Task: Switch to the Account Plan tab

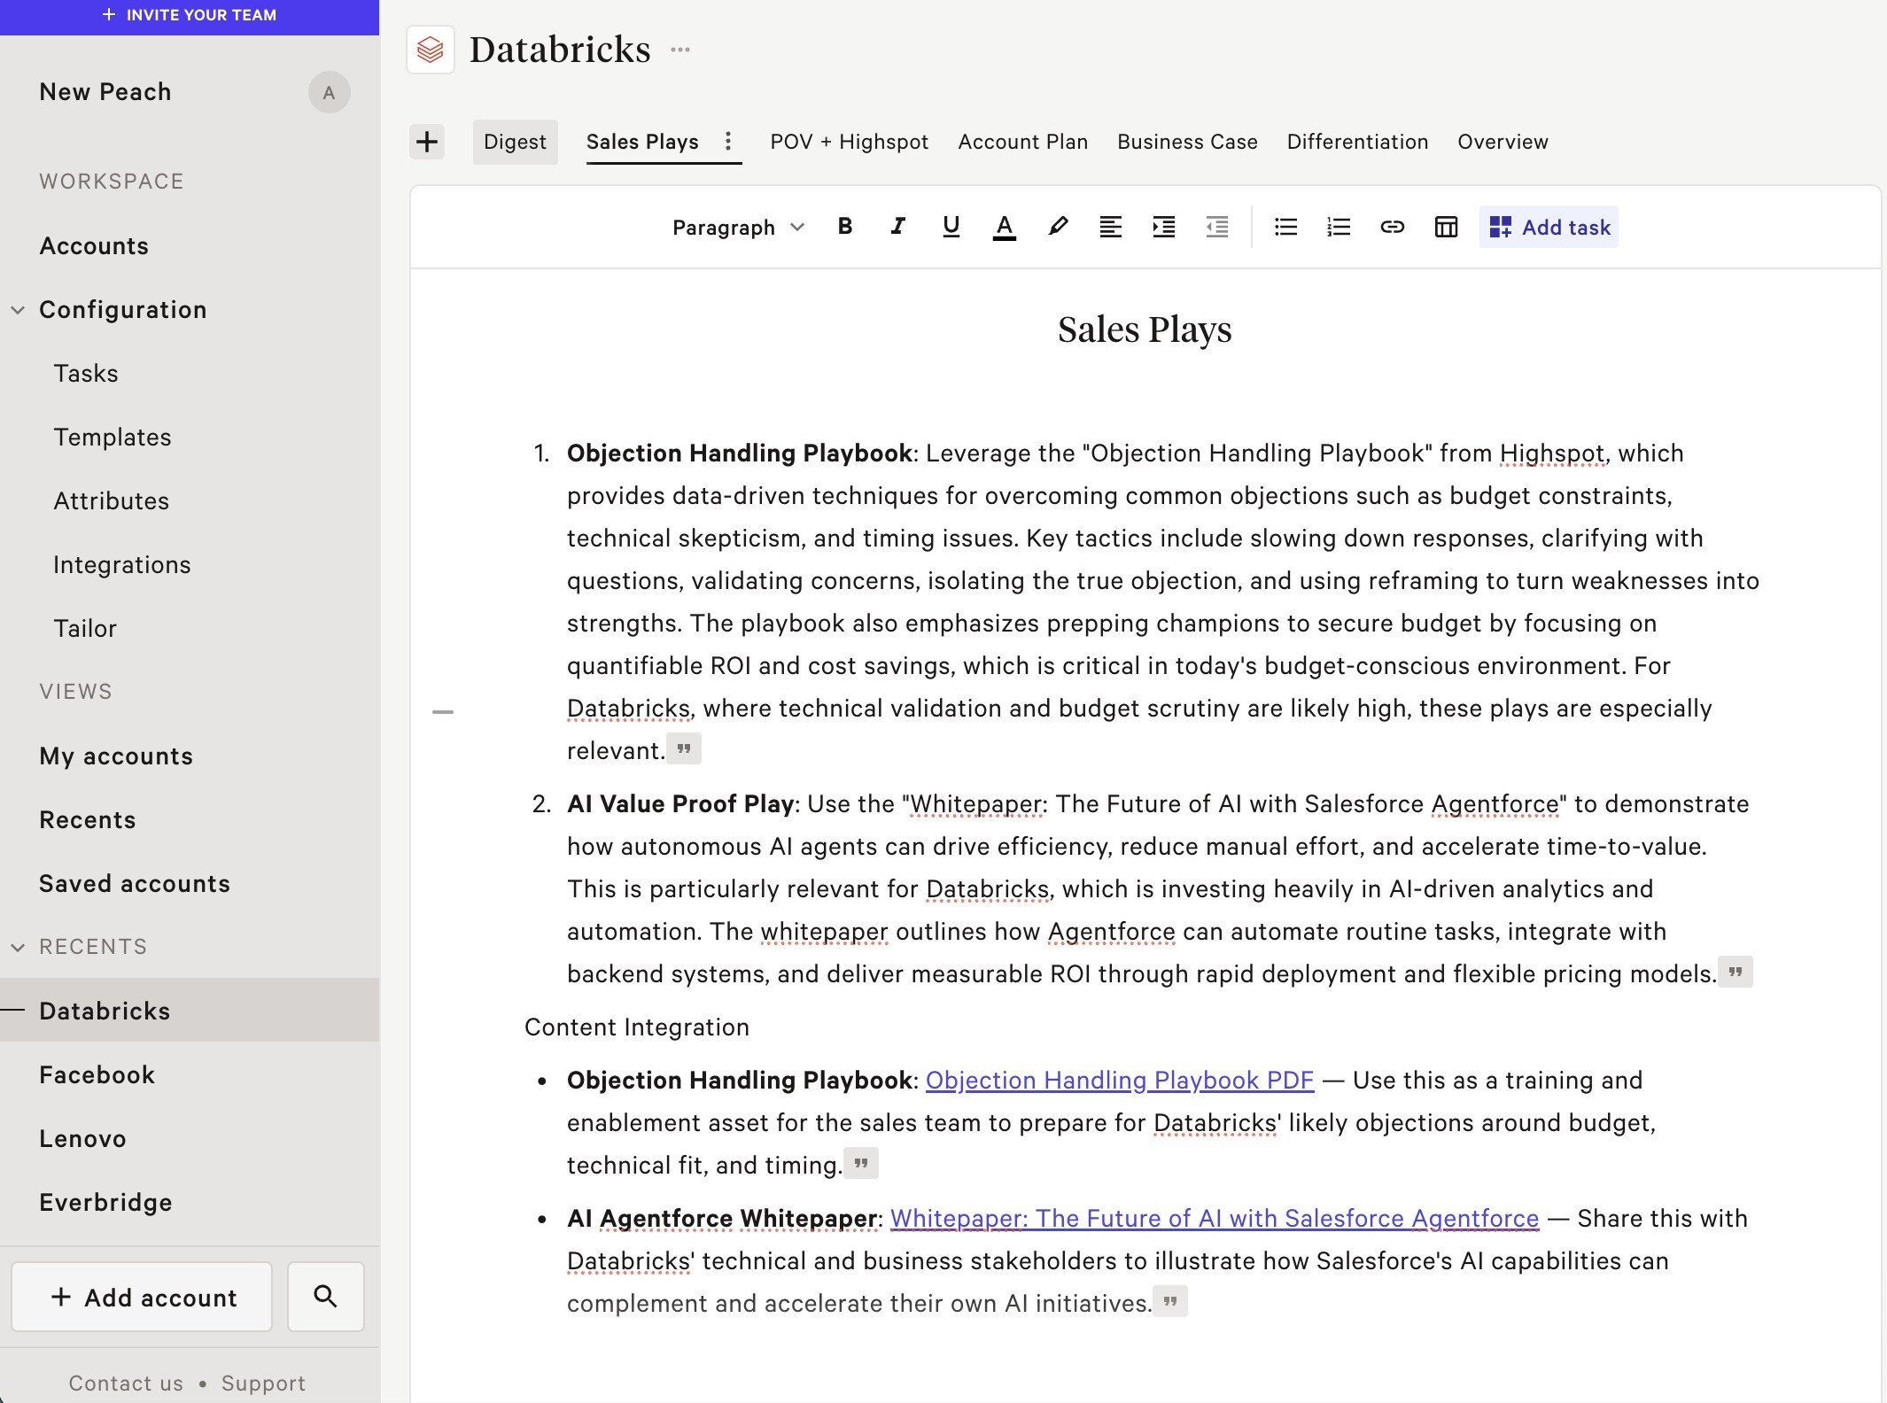Action: click(1022, 142)
